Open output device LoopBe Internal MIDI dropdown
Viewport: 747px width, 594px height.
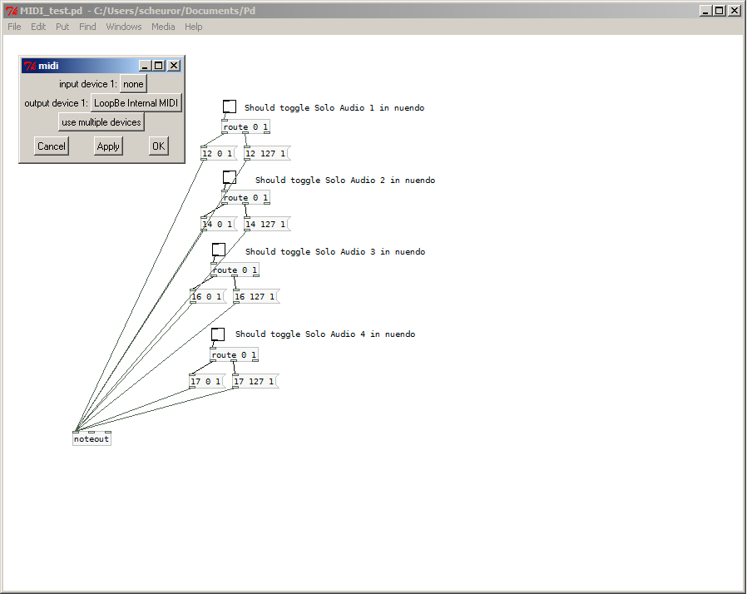coord(136,103)
